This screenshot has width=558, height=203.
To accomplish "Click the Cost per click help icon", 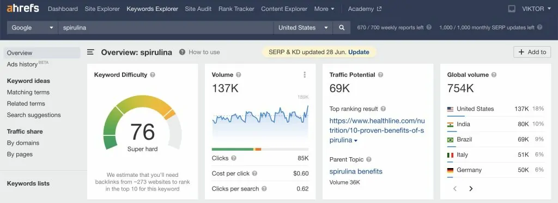I will [x=255, y=174].
